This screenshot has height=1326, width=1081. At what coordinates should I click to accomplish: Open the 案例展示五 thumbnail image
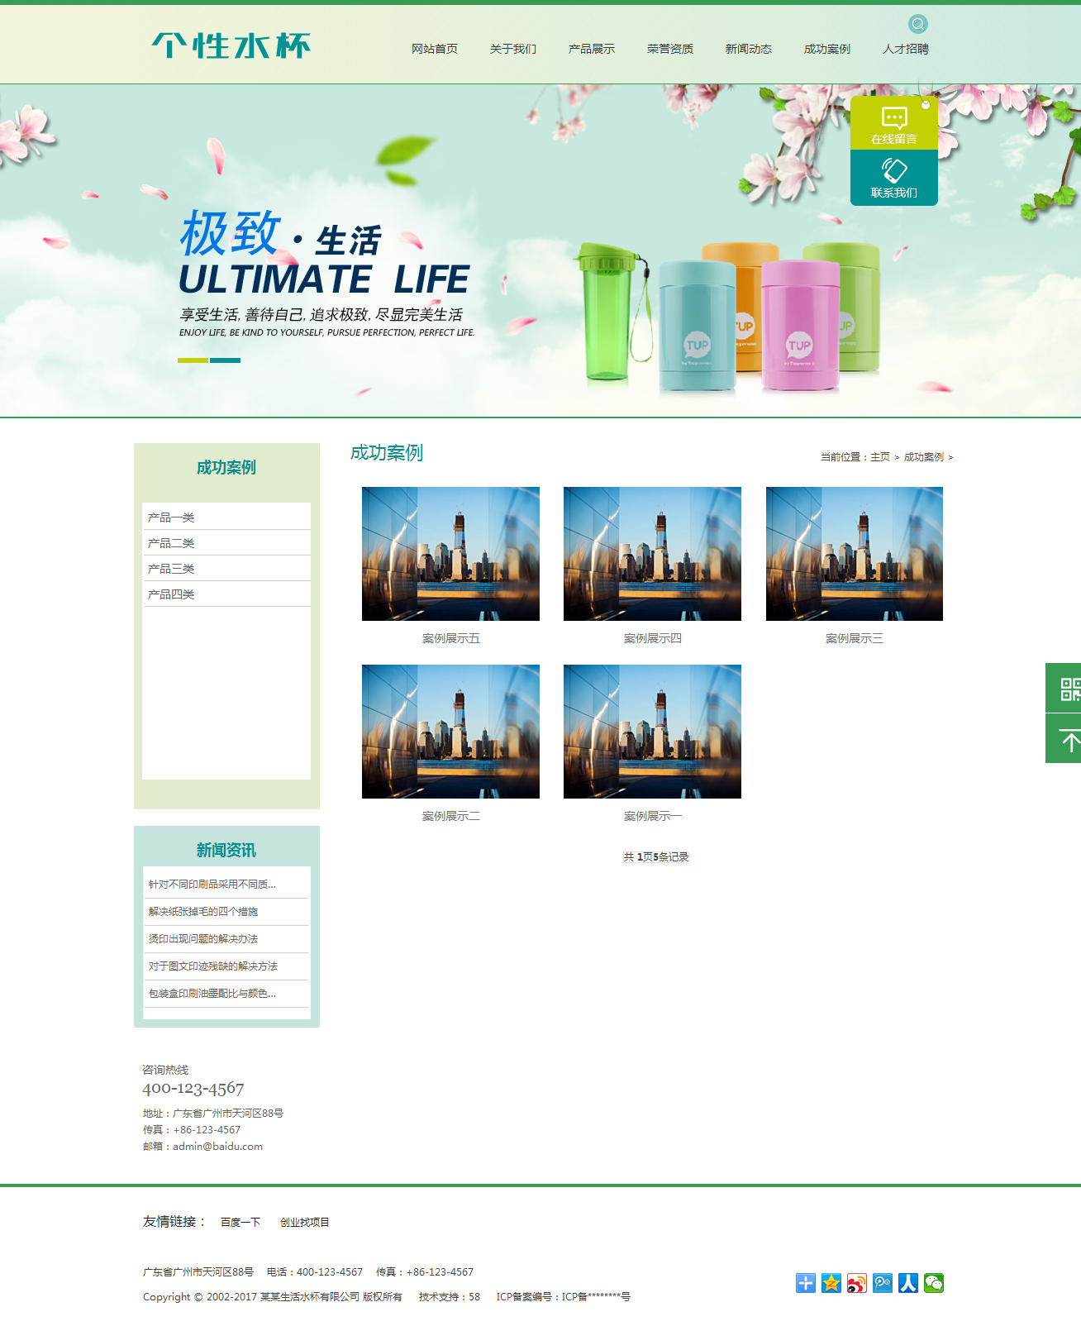tap(450, 554)
